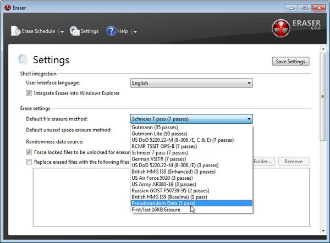
Task: Open the Help menu dropdown arrow
Action: pos(135,32)
